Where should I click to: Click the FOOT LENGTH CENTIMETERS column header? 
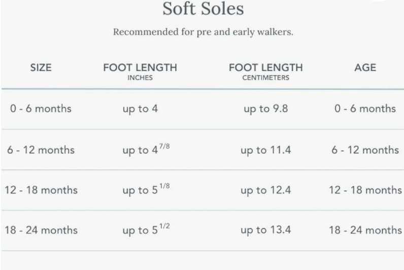point(265,72)
